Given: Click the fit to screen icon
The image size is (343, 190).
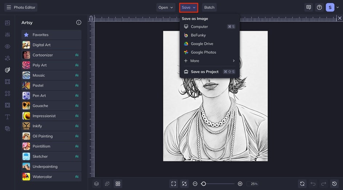Looking at the screenshot, I should point(174,184).
